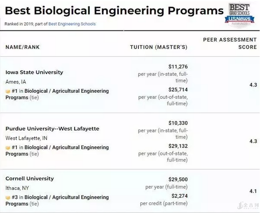Click Cornell's $2,274 per credit tuition
The height and width of the screenshot is (213, 262).
coord(179,196)
